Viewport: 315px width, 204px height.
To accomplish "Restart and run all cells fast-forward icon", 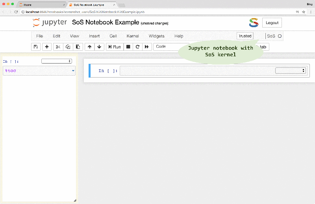I will coord(147,47).
